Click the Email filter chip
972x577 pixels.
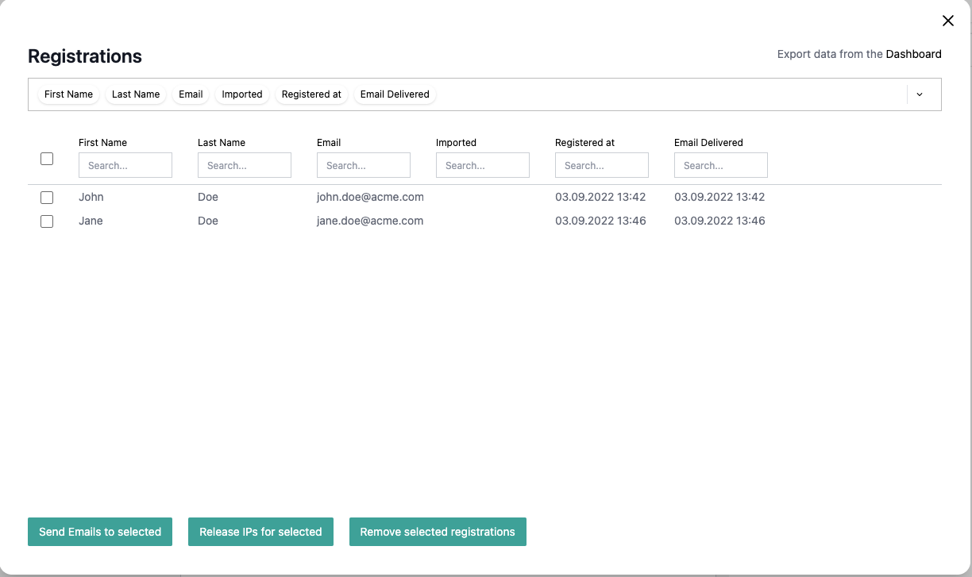191,94
